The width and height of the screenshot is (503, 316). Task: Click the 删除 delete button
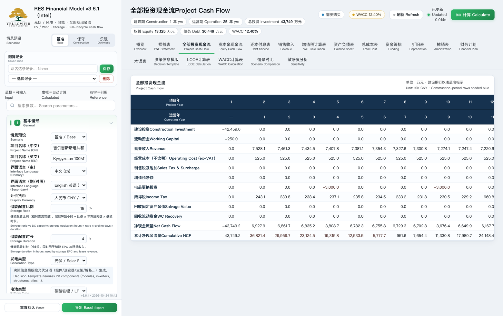click(106, 79)
